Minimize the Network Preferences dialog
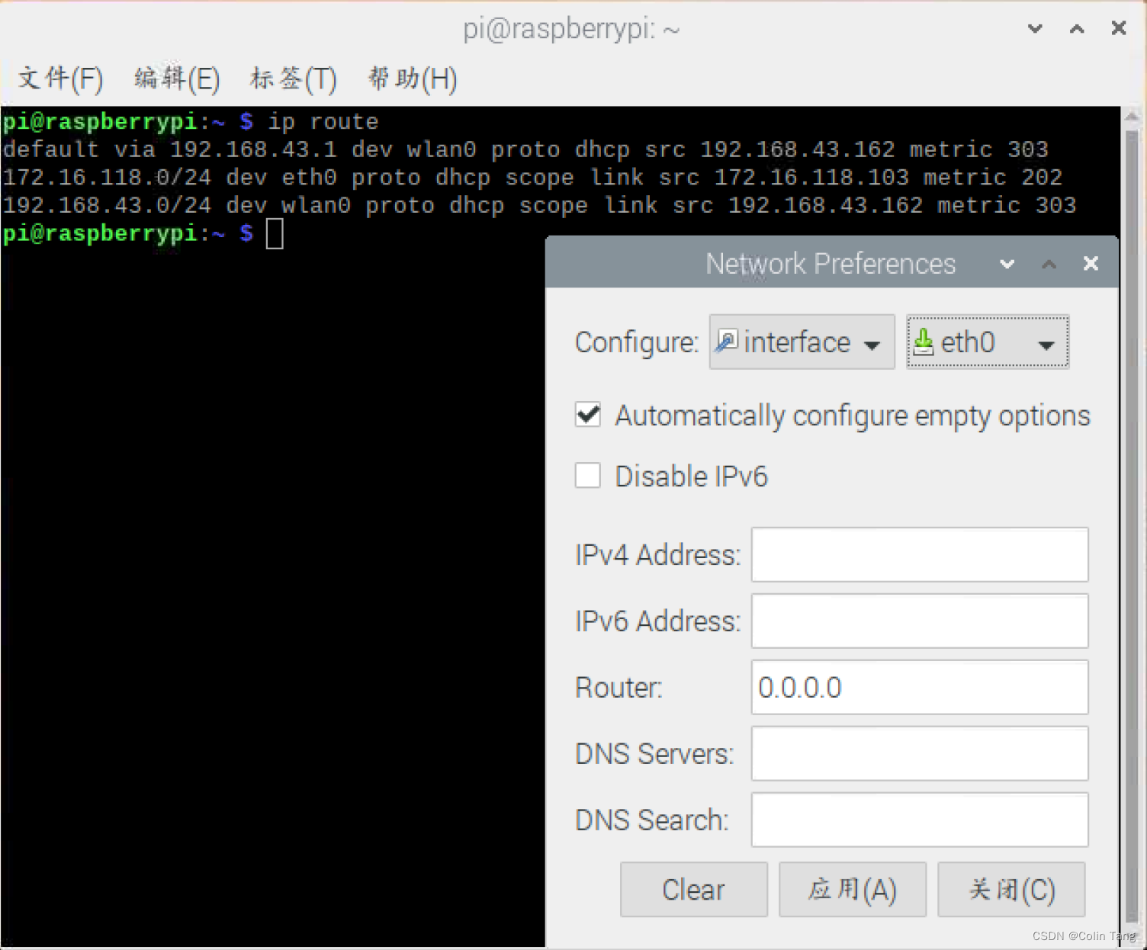The height and width of the screenshot is (950, 1147). point(1007,264)
